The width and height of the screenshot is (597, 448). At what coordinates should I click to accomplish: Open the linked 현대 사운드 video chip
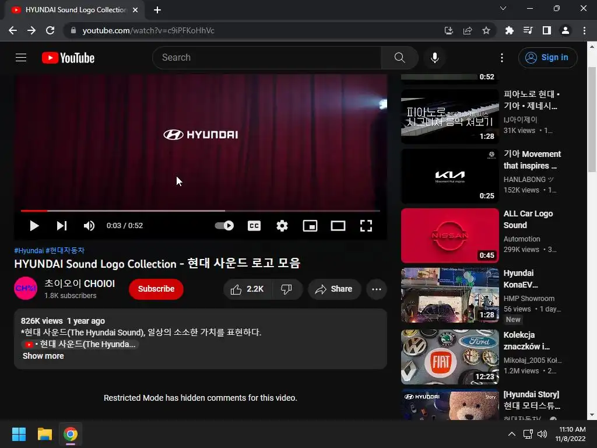click(x=80, y=344)
